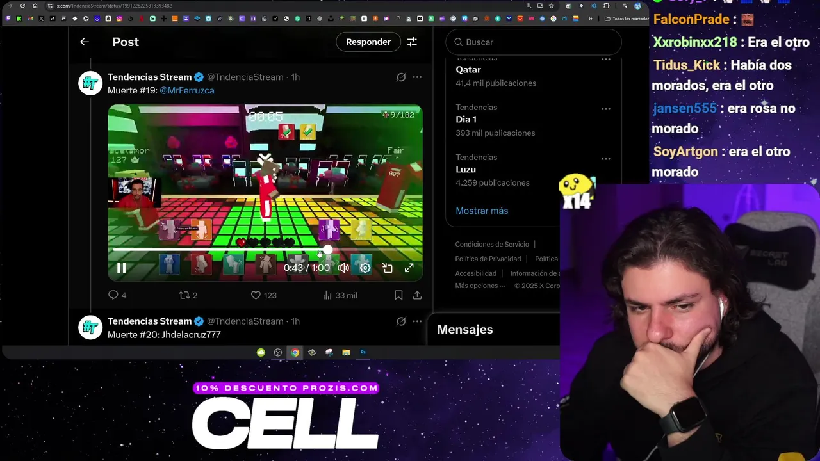
Task: Click Mostrar más link
Action: [482, 211]
